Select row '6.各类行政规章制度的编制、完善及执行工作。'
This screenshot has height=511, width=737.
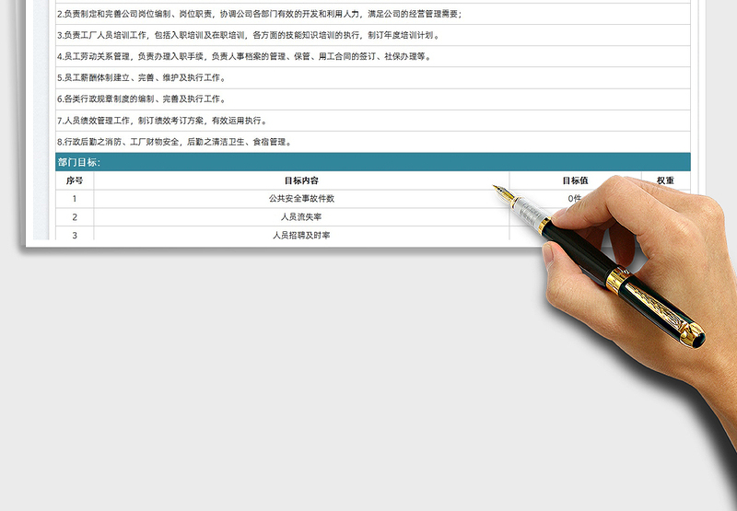[373, 99]
